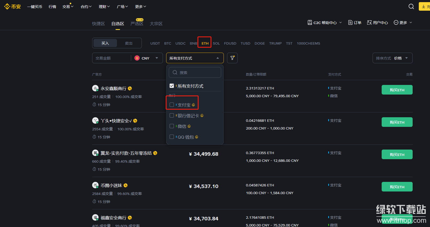Check the 银行借记卡 payment checkbox
The image size is (430, 227).
pyautogui.click(x=172, y=115)
